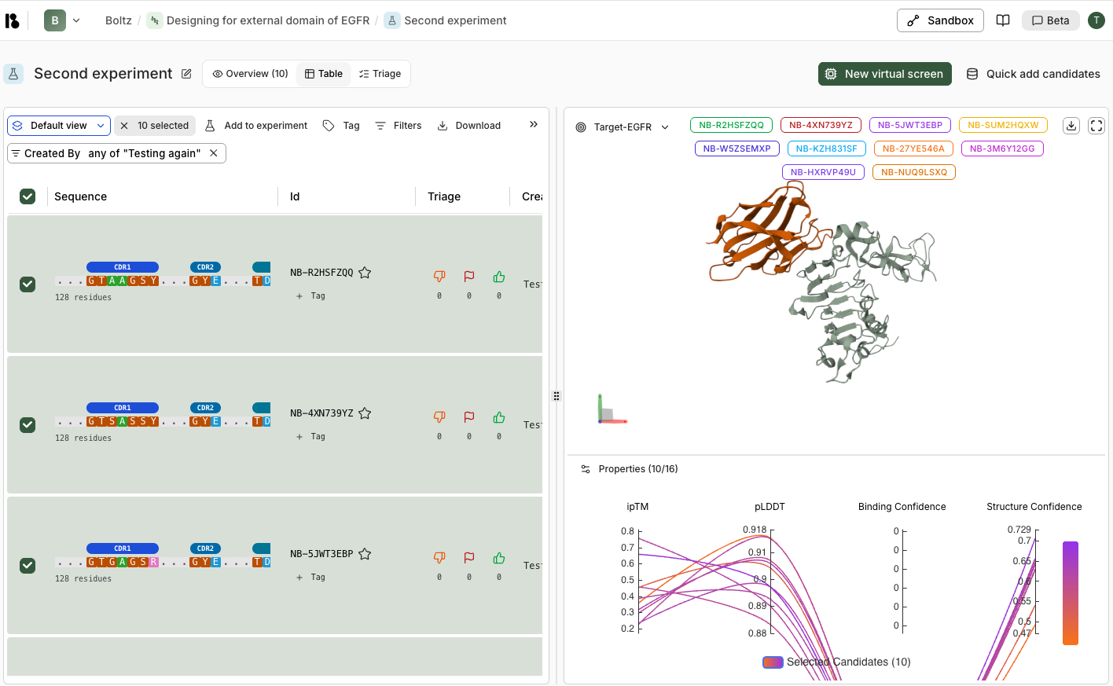This screenshot has width=1113, height=686.
Task: Toggle the select-all checkbox in table header
Action: (28, 196)
